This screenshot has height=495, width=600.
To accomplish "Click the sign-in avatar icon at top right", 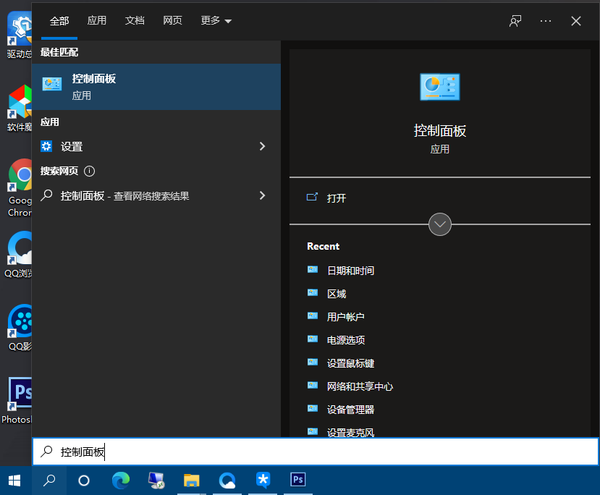I will (515, 21).
